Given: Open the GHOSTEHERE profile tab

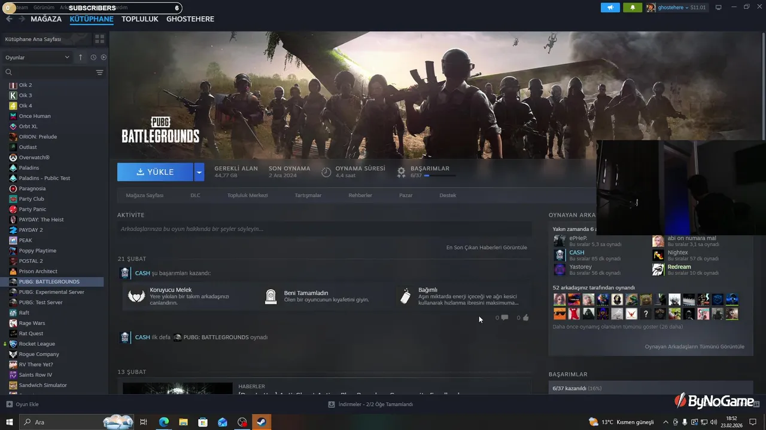Looking at the screenshot, I should click(x=190, y=19).
